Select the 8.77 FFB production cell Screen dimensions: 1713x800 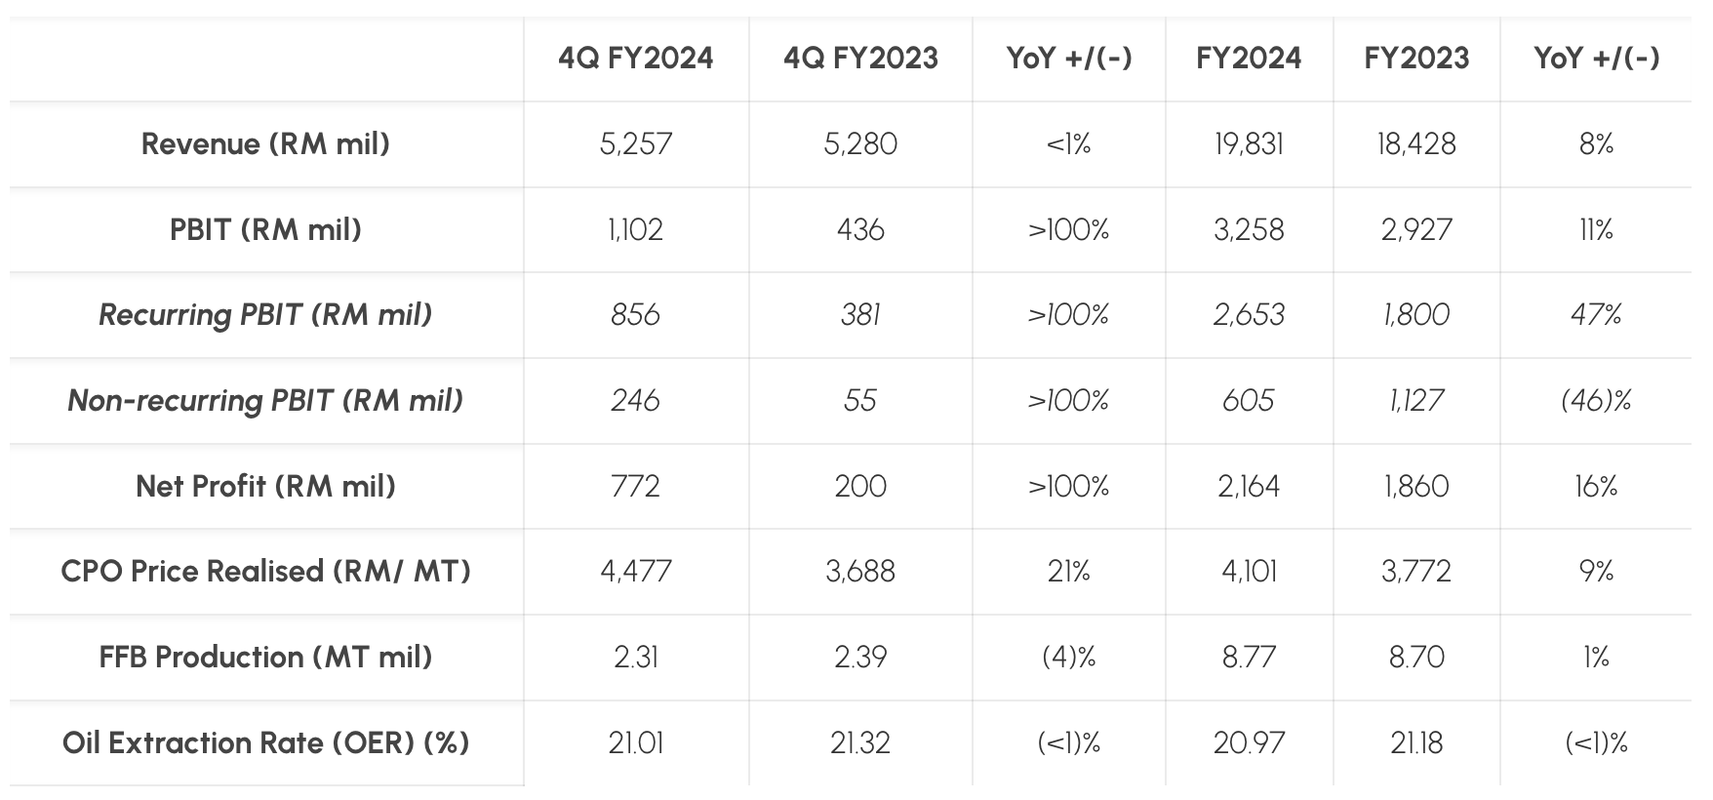(x=1249, y=658)
